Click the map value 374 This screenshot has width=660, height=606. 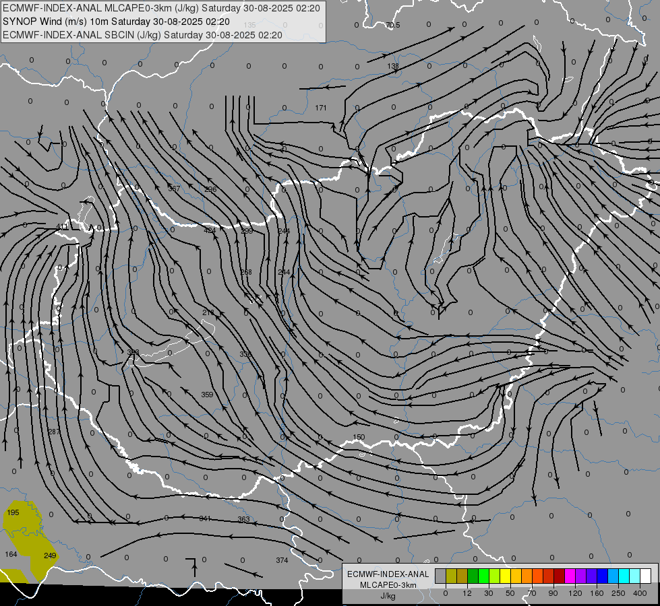tap(282, 560)
